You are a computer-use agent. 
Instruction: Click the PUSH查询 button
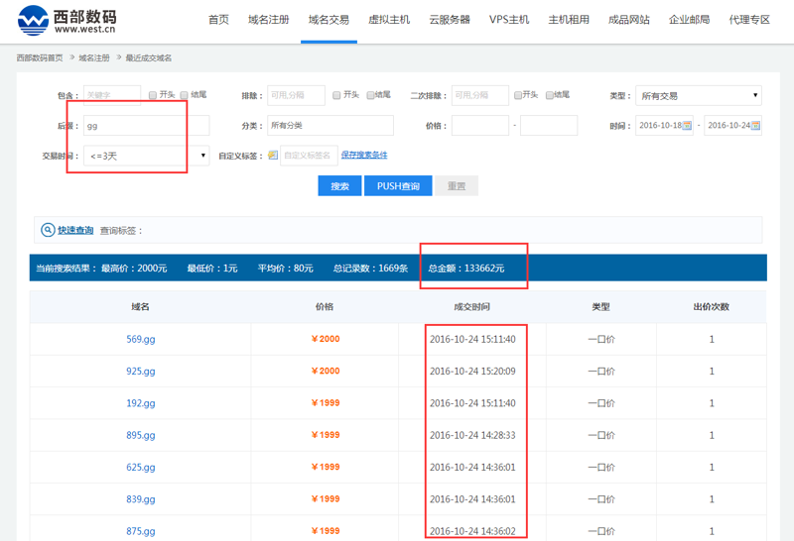click(x=398, y=186)
